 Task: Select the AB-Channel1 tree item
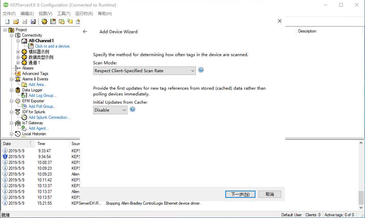(41, 41)
